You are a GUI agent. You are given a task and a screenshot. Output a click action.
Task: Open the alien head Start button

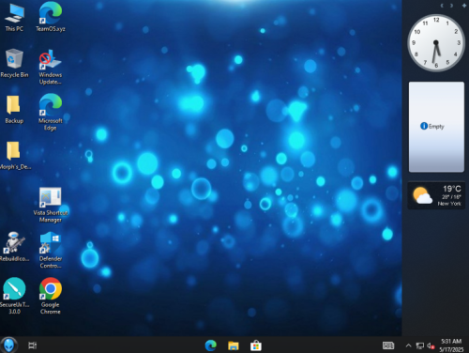8,345
